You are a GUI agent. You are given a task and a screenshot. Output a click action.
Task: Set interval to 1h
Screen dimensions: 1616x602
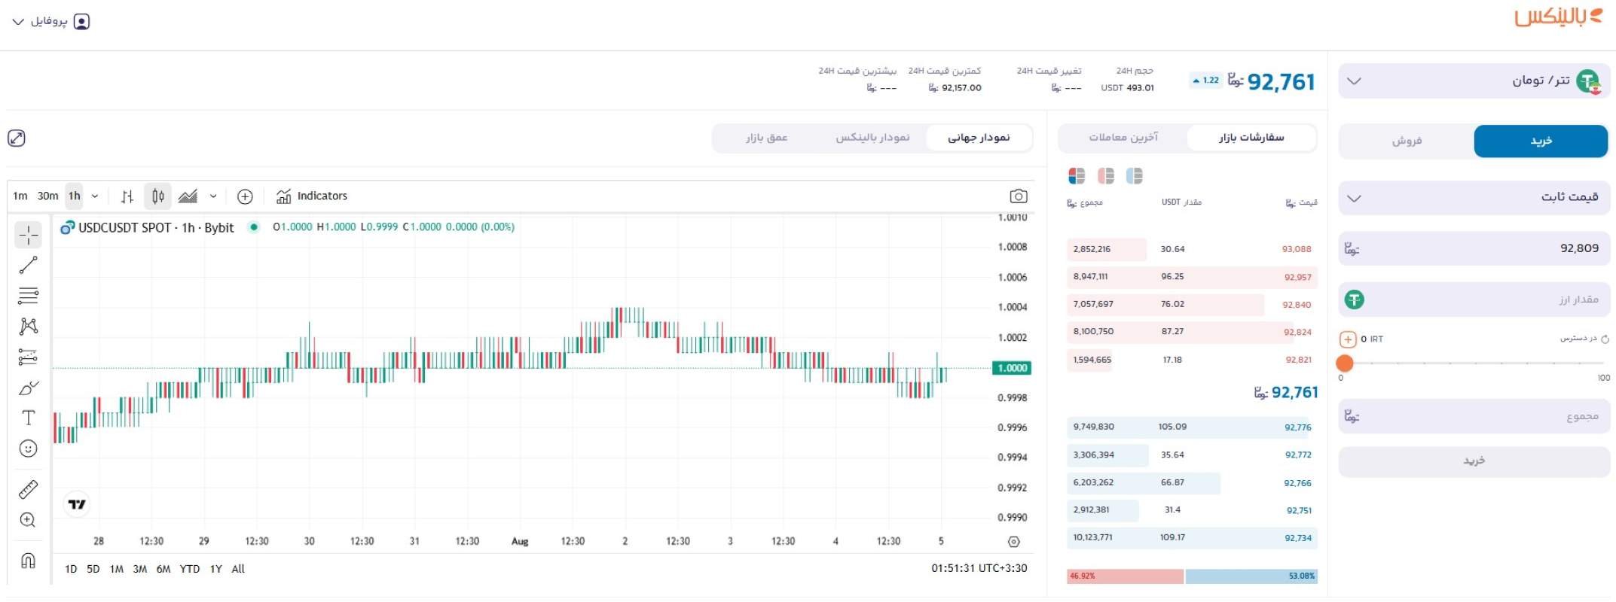click(x=75, y=196)
